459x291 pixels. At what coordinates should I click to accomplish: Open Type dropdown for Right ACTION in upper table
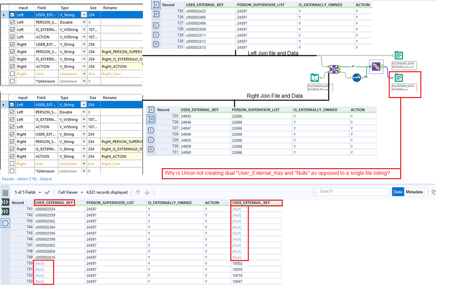pos(84,66)
